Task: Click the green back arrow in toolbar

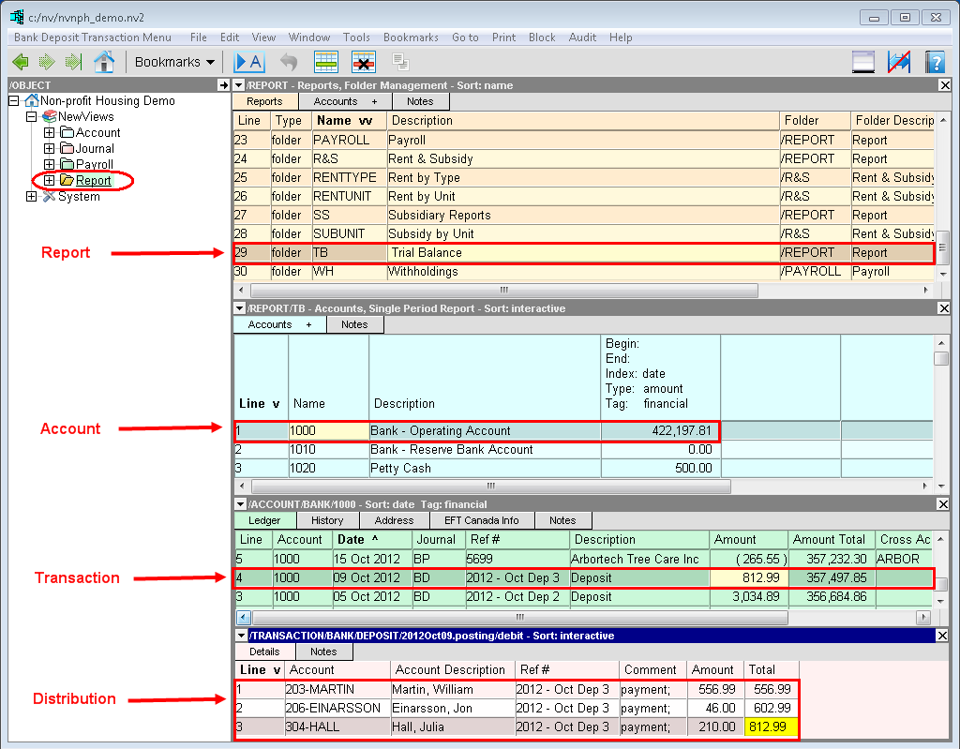Action: (x=20, y=62)
